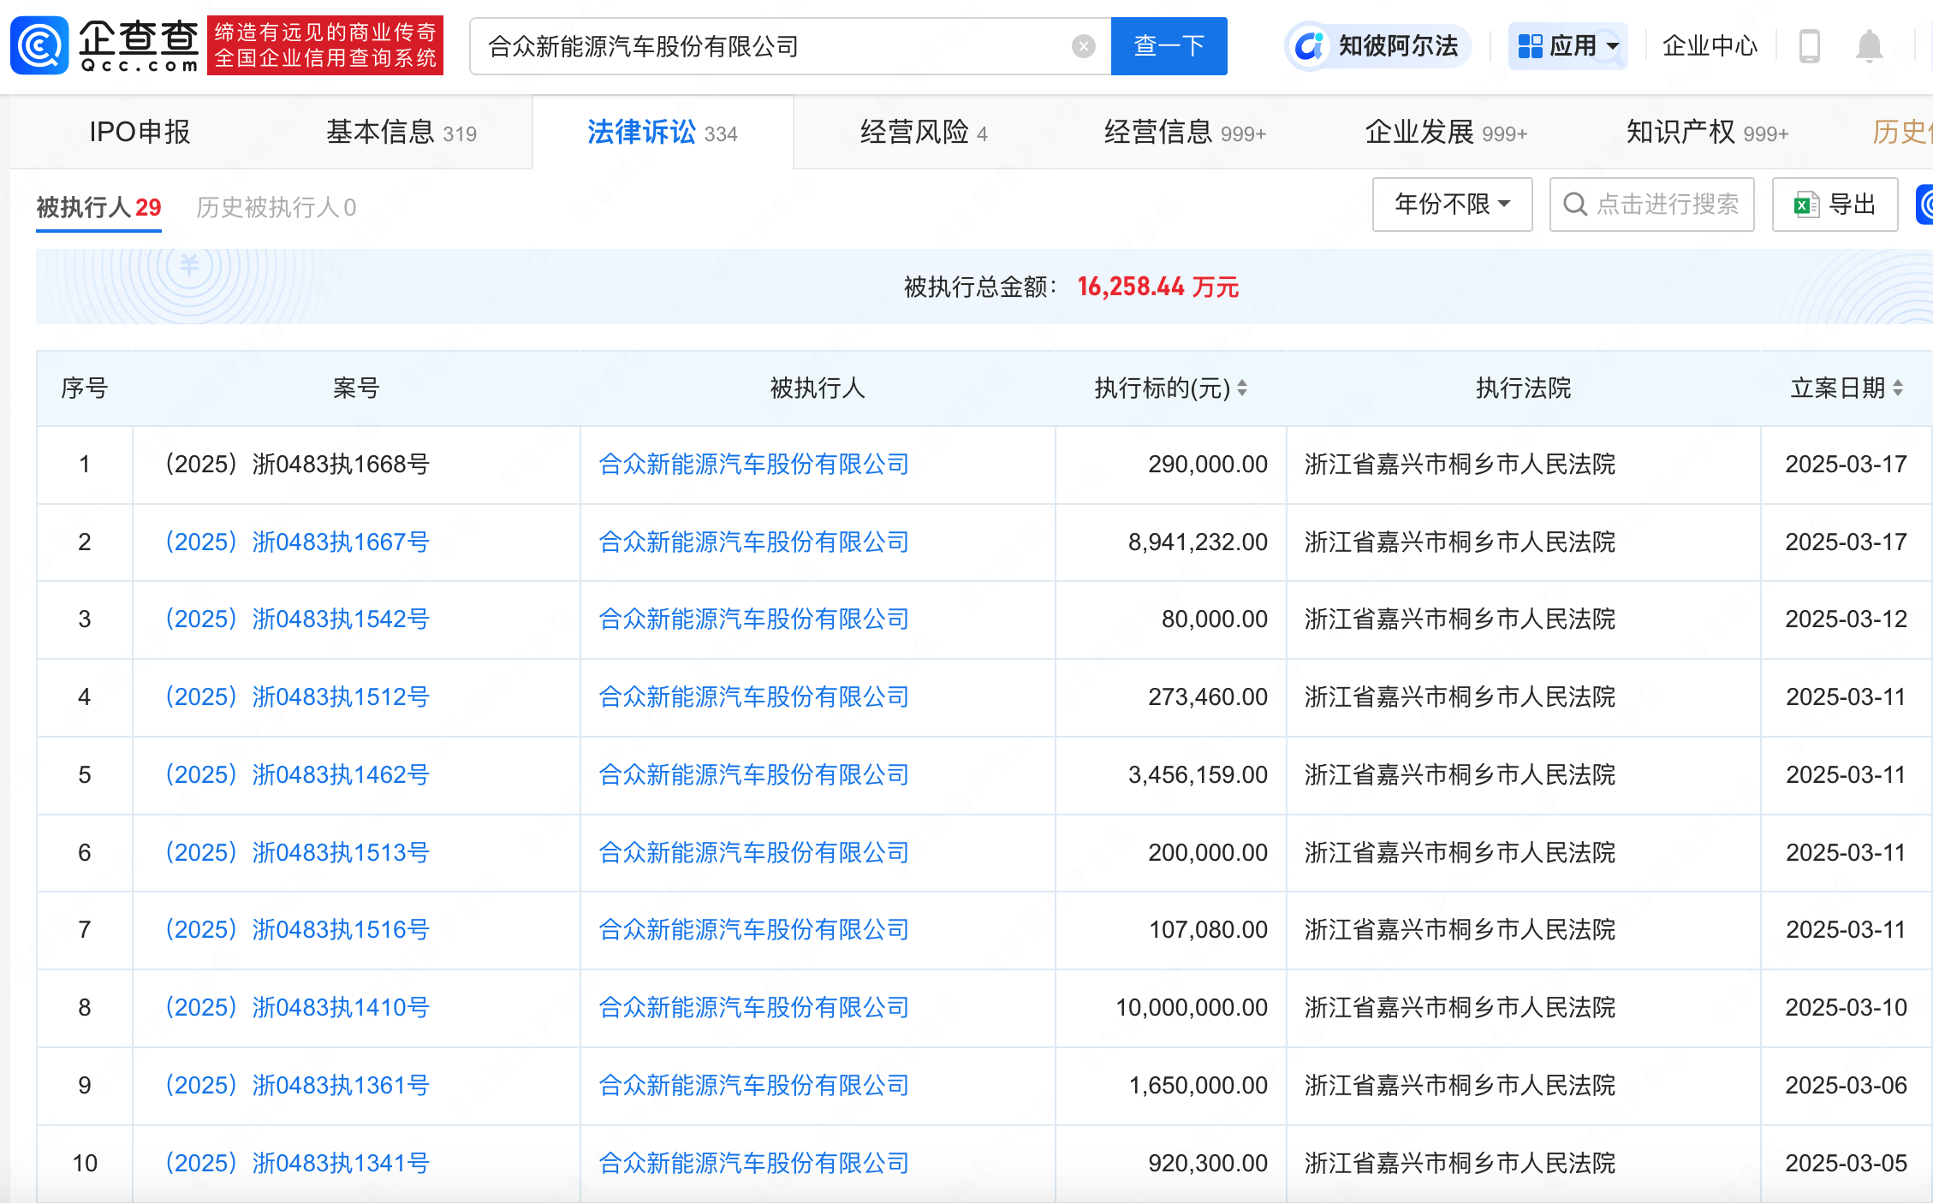Click the mobile phone icon
This screenshot has height=1203, width=1933.
(1809, 46)
